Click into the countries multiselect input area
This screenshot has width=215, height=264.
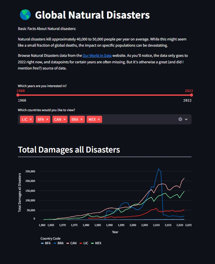click(x=140, y=119)
